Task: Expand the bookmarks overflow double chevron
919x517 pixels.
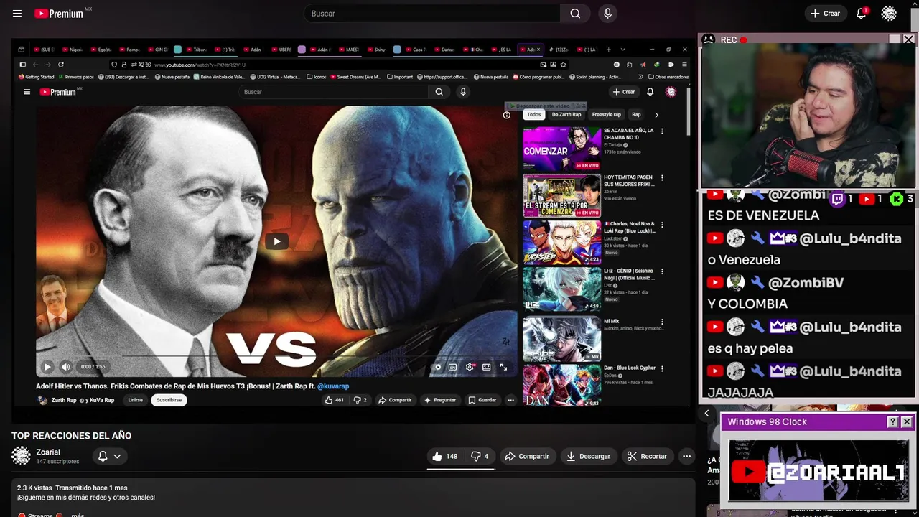Action: tap(640, 77)
